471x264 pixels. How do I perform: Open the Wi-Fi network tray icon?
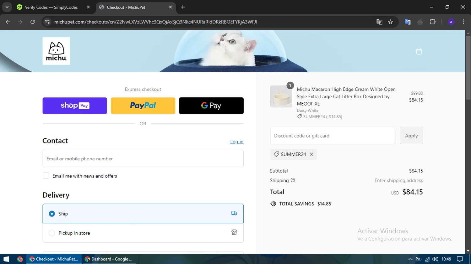pyautogui.click(x=427, y=259)
